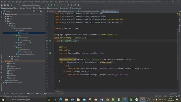The width and height of the screenshot is (181, 102).
Task: Open Project Structure toolbar icon
Action: pos(72,5)
